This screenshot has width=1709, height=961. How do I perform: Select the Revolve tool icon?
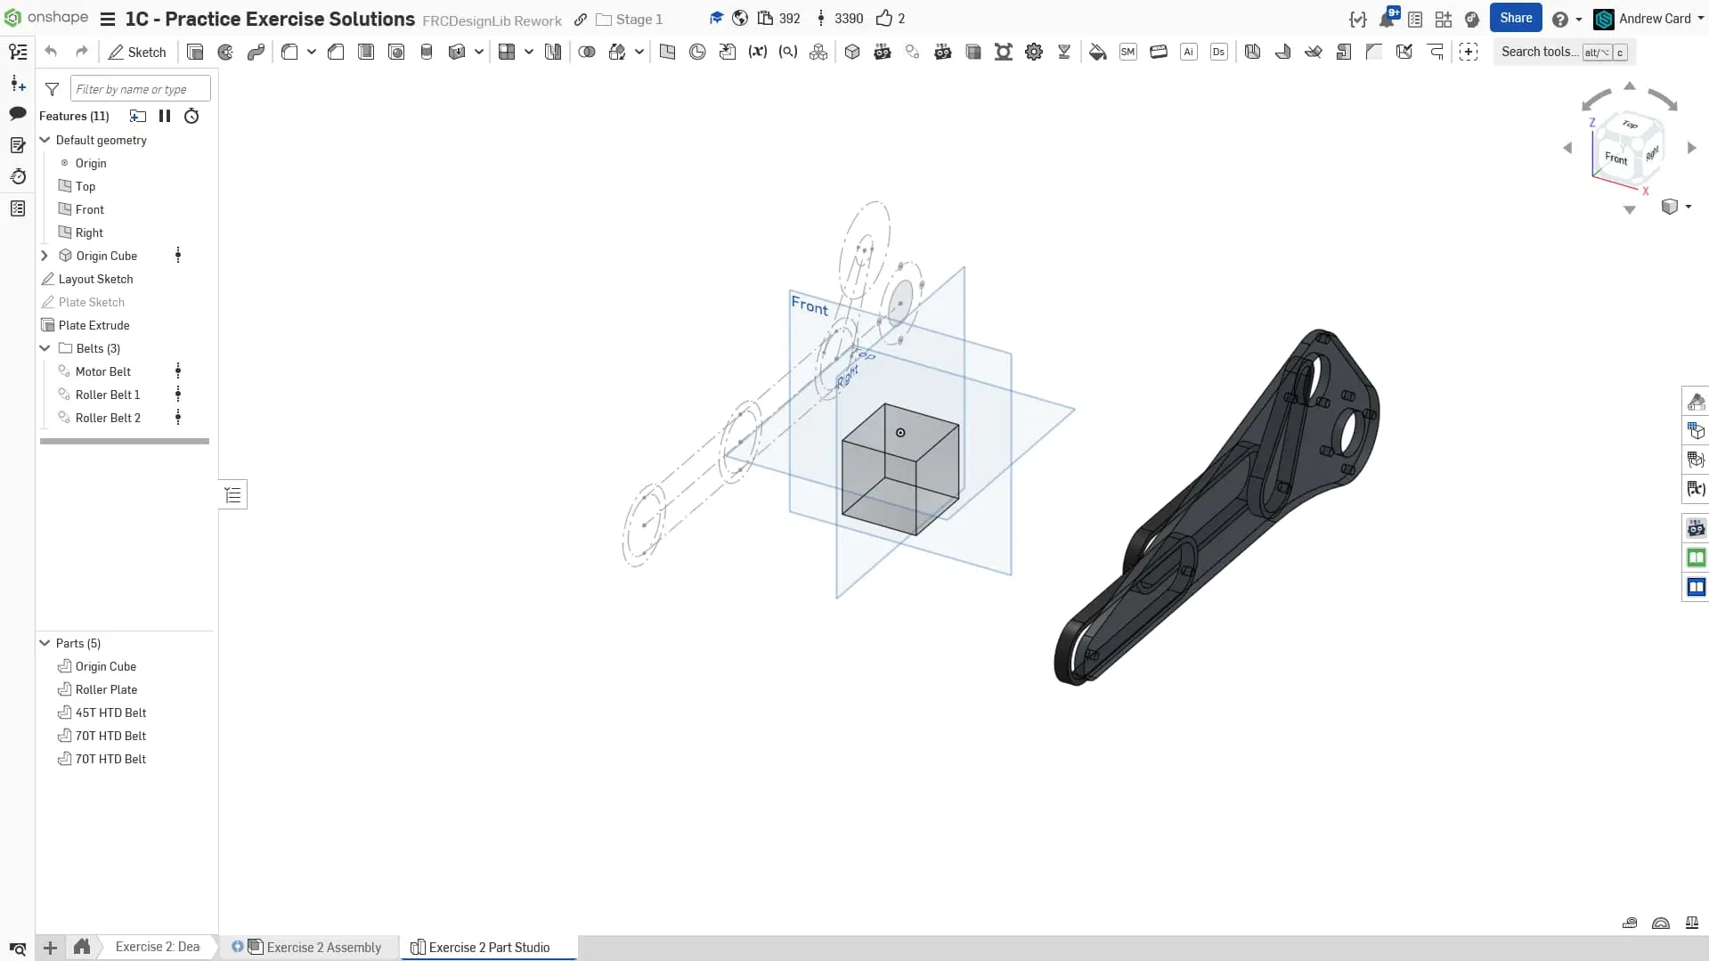coord(225,52)
